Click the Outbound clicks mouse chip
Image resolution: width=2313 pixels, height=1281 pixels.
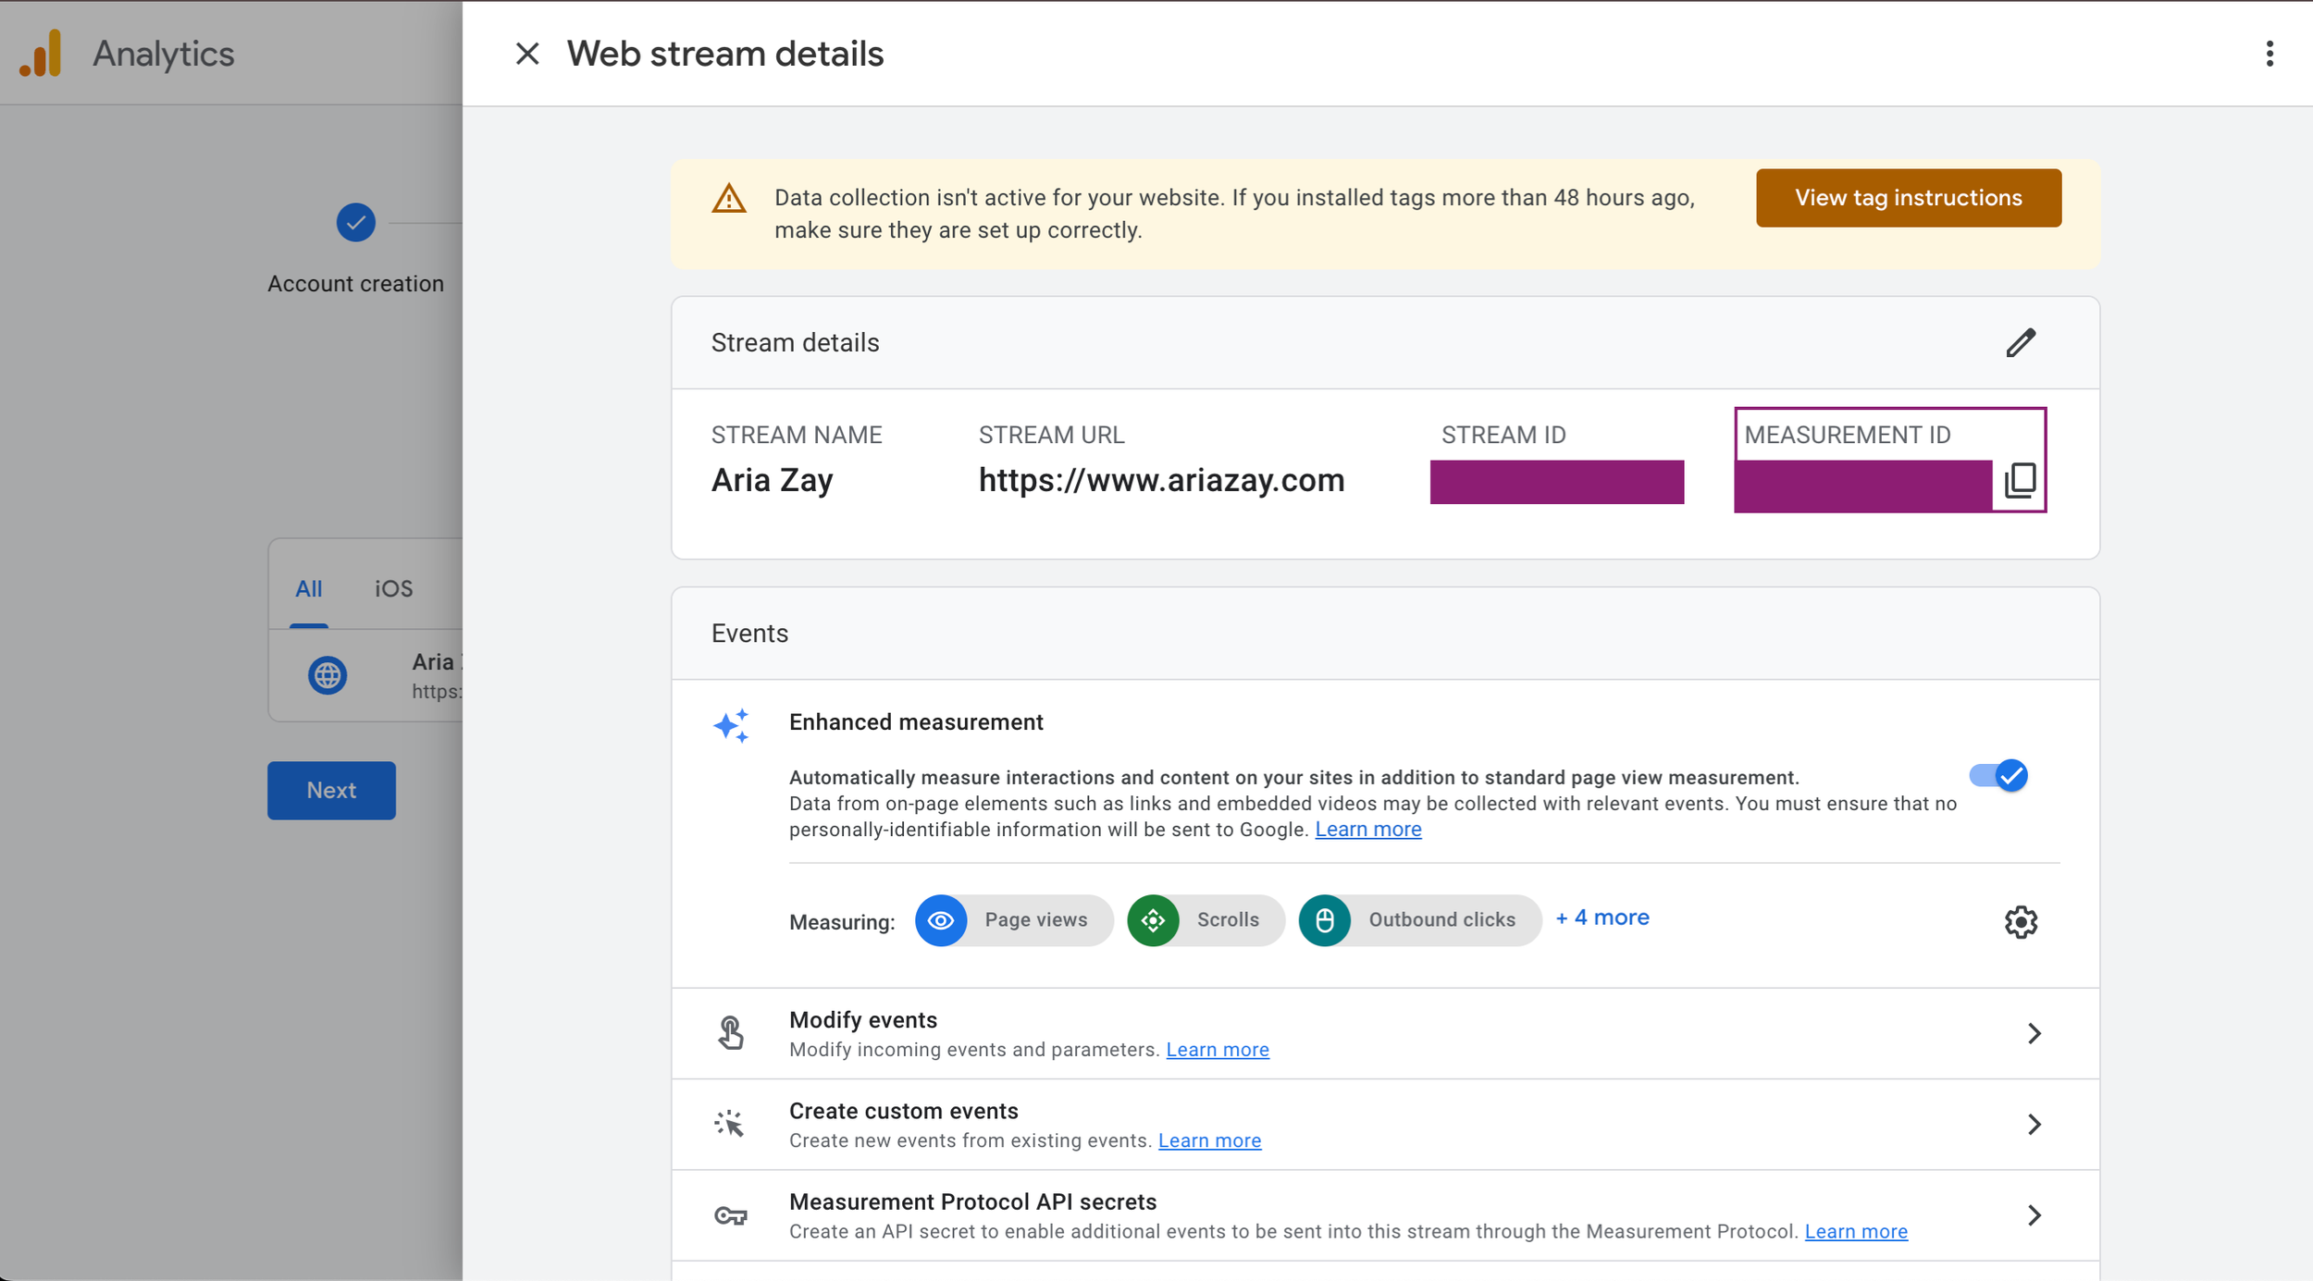1418,920
